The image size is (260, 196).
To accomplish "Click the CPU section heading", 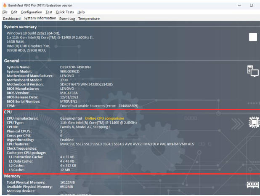I will (x=8, y=113).
